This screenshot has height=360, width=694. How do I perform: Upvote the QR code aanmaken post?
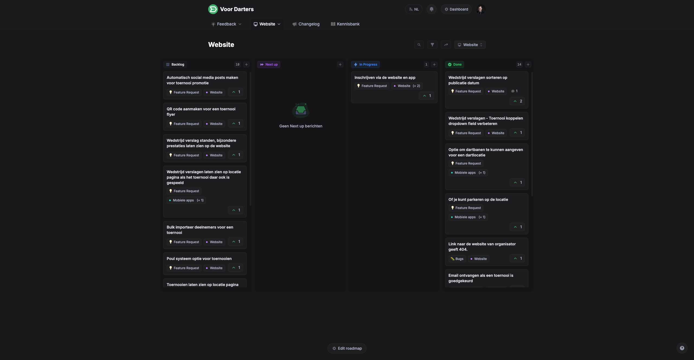[x=236, y=123]
